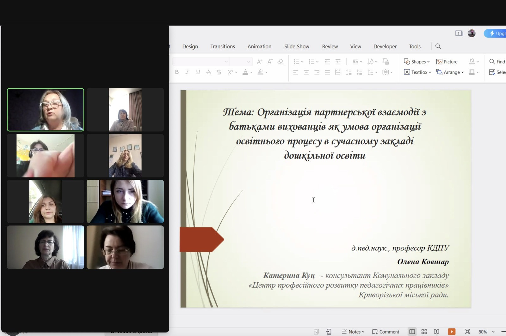
Task: Open the 80% zoom level dropdown
Action: (493, 332)
